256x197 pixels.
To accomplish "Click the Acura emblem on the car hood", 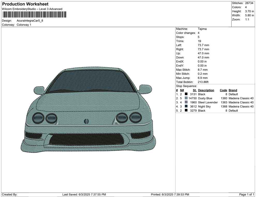I will (x=86, y=121).
